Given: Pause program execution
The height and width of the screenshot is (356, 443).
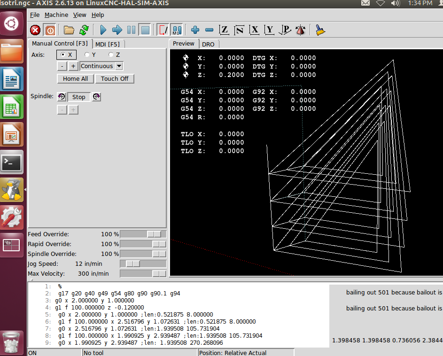Looking at the screenshot, I should [x=131, y=30].
